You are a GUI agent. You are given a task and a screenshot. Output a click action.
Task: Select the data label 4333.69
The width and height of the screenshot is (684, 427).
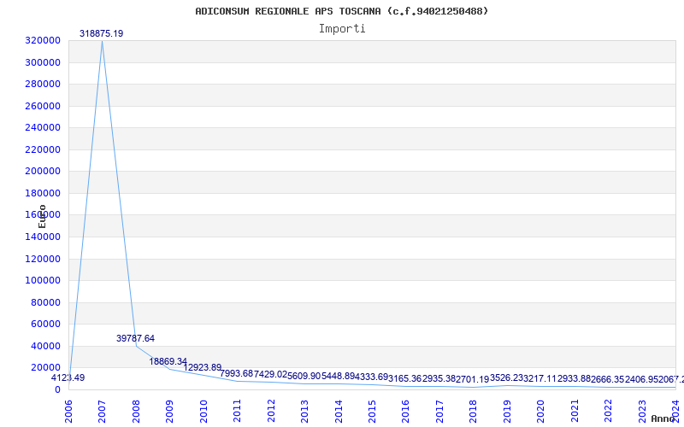click(372, 377)
